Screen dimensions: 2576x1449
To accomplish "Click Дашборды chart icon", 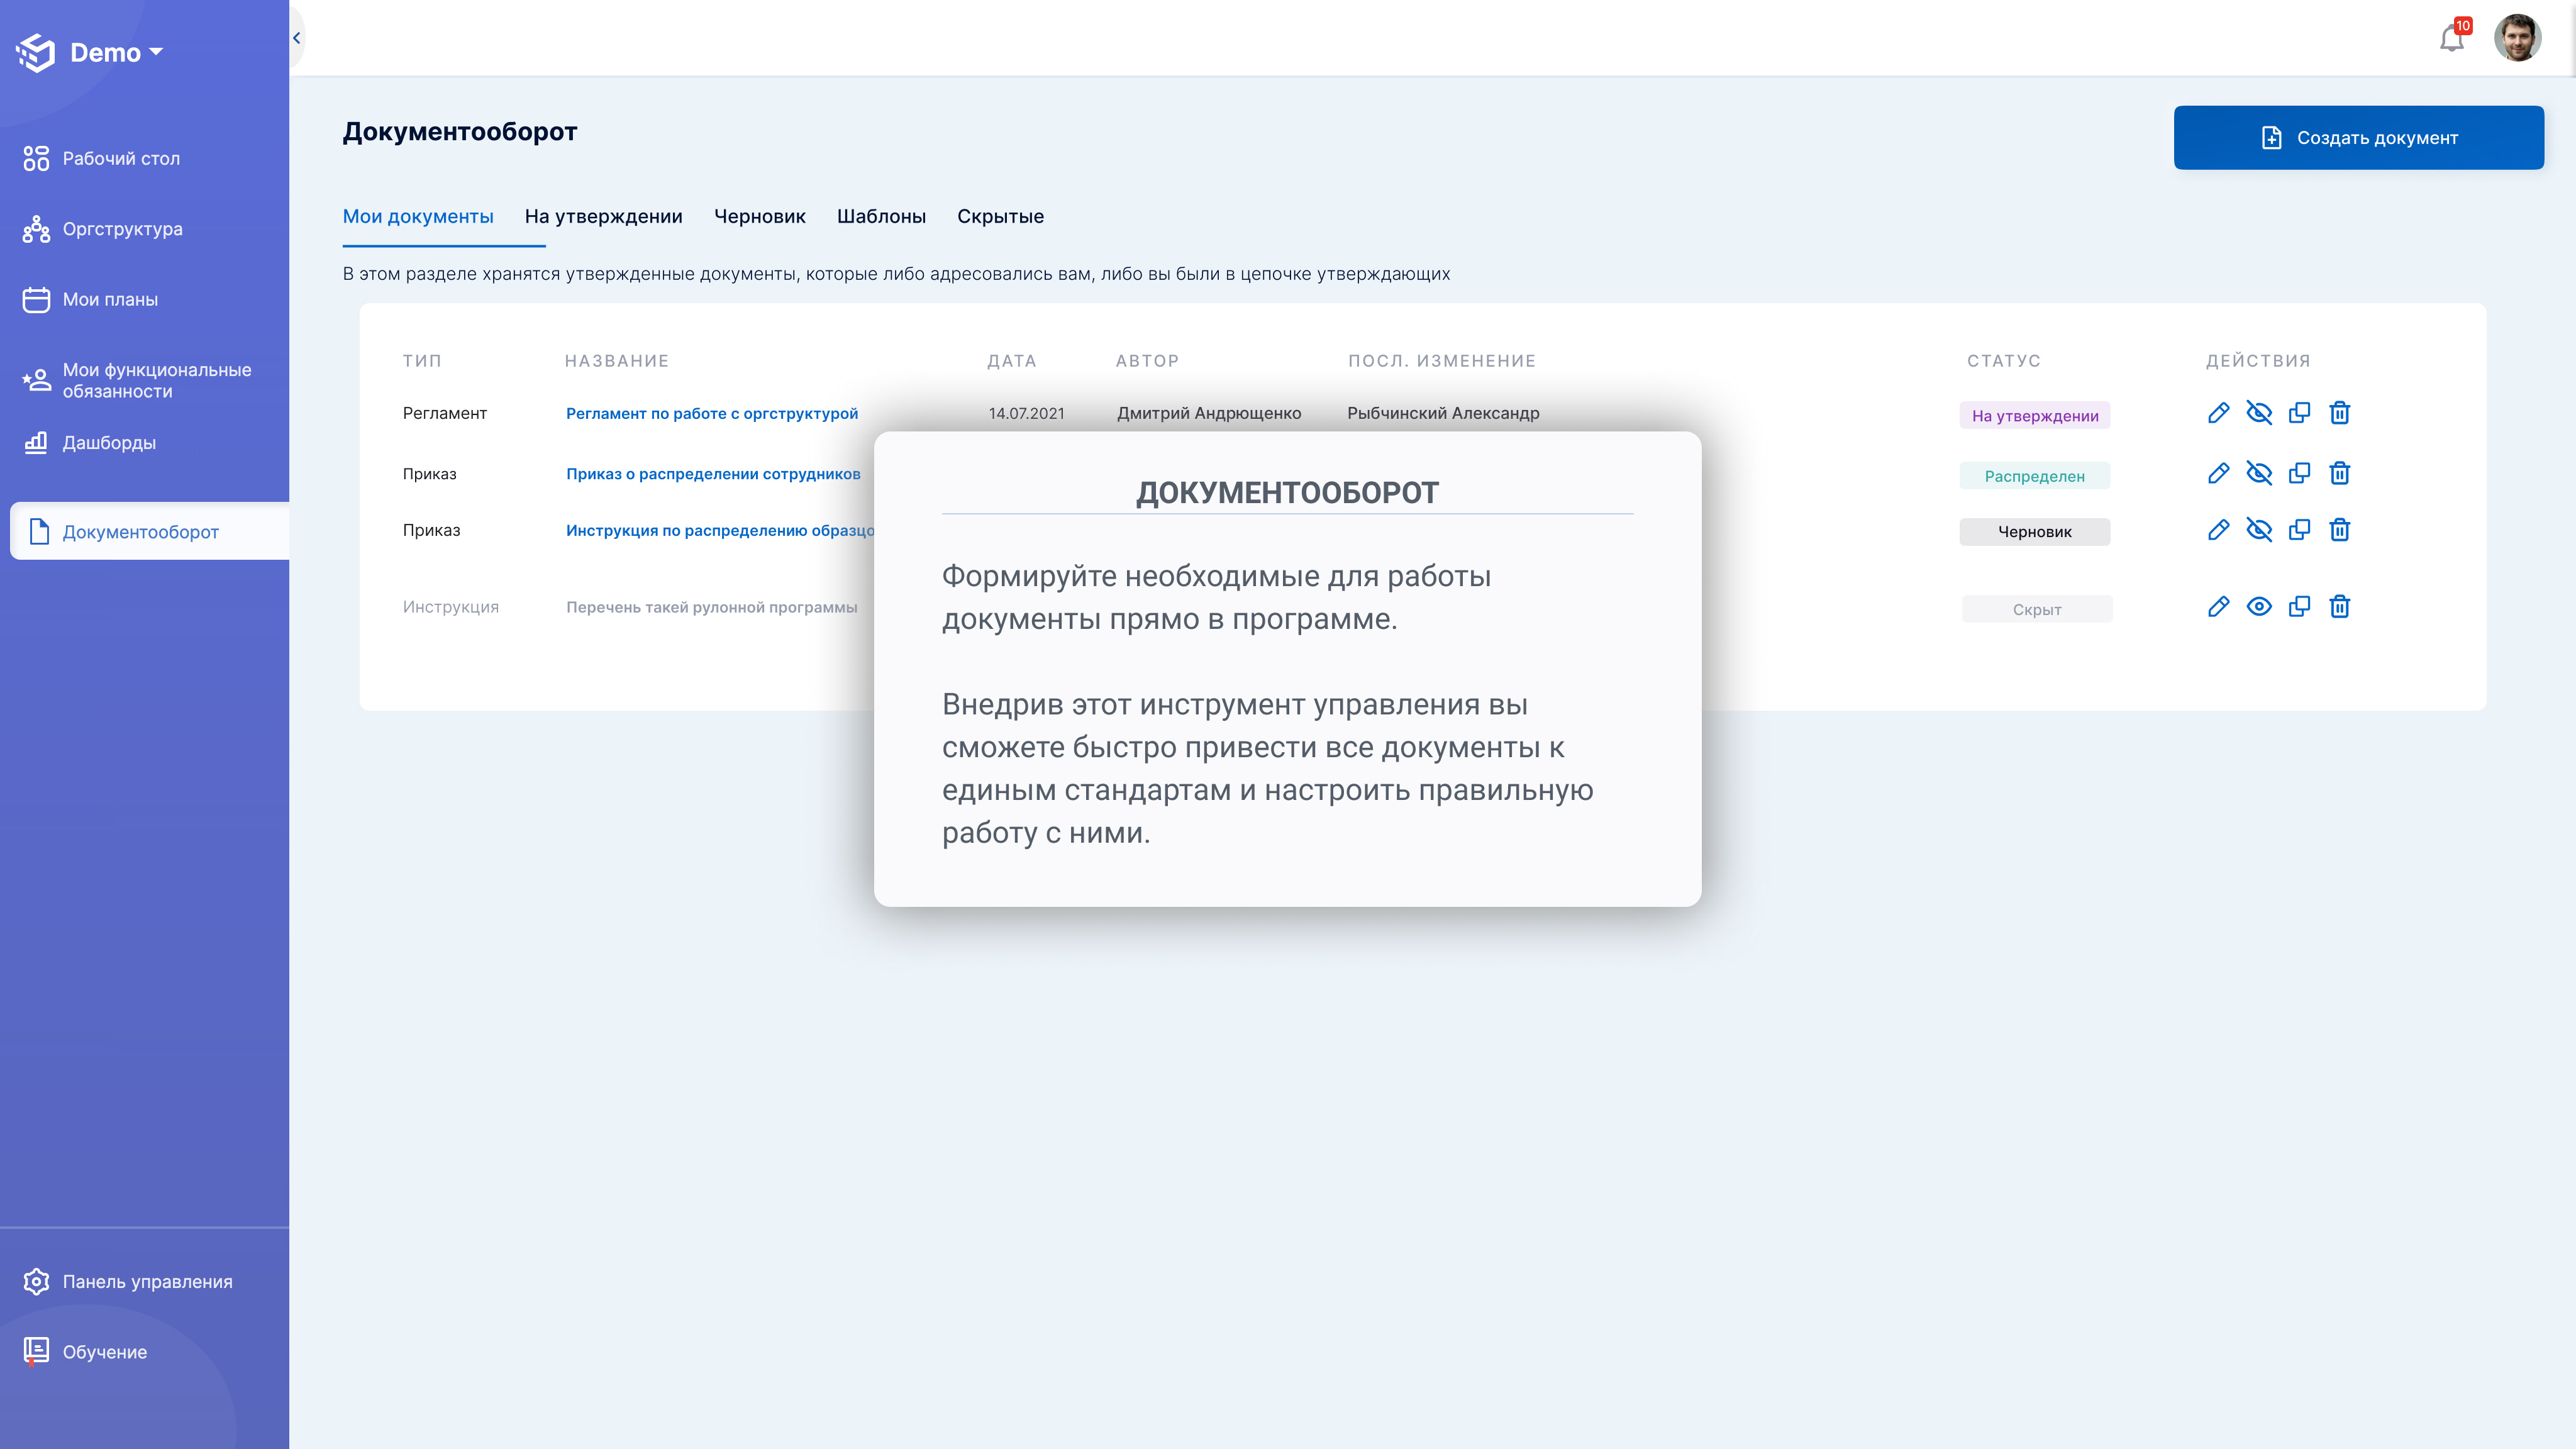I will (36, 442).
